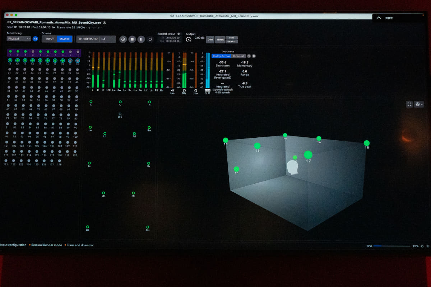Click the DIM output button
This screenshot has width=431, height=287.
[210, 39]
